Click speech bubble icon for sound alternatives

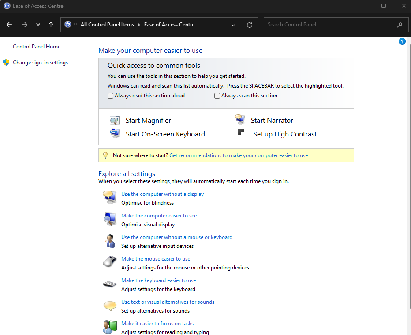click(110, 306)
